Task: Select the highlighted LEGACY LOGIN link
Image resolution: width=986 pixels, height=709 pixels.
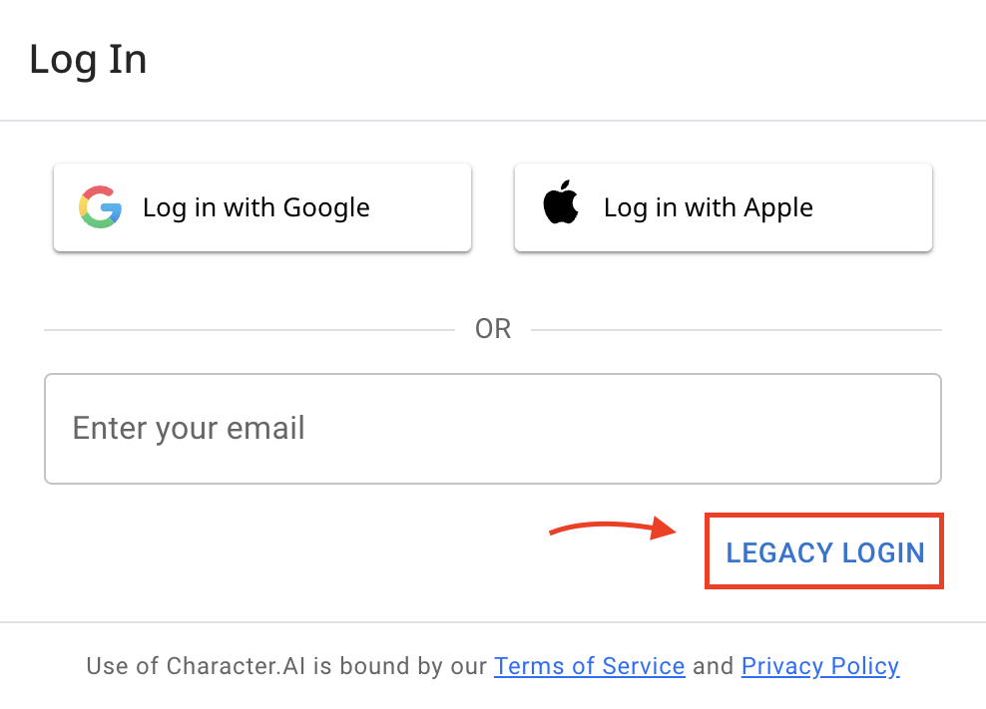Action: 824,551
